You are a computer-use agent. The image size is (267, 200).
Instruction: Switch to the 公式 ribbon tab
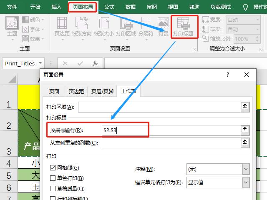click(109, 7)
